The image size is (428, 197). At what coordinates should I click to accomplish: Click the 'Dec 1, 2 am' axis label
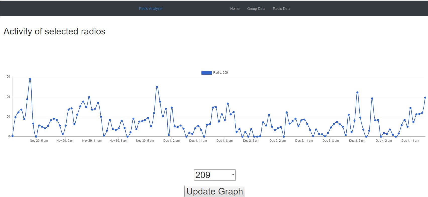[x=172, y=141]
